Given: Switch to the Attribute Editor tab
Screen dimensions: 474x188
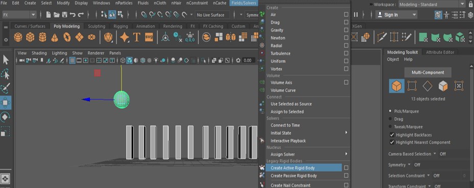Looking at the screenshot, I should [440, 52].
